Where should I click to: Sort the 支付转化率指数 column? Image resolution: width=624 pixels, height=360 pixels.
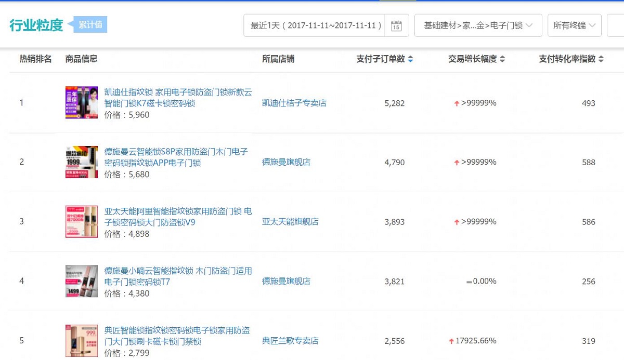[600, 59]
